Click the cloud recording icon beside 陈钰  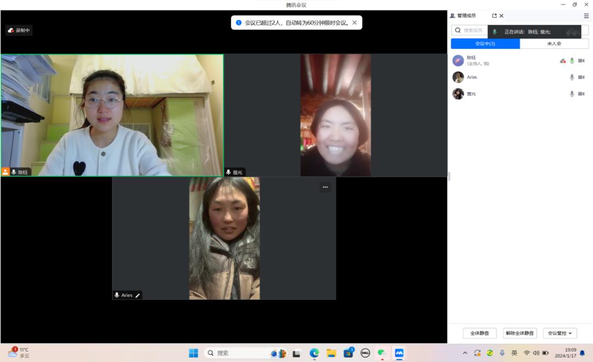[x=563, y=61]
